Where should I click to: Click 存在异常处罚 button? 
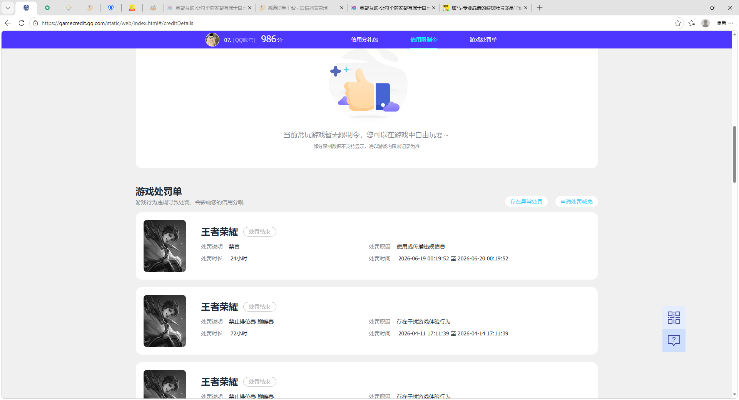526,202
